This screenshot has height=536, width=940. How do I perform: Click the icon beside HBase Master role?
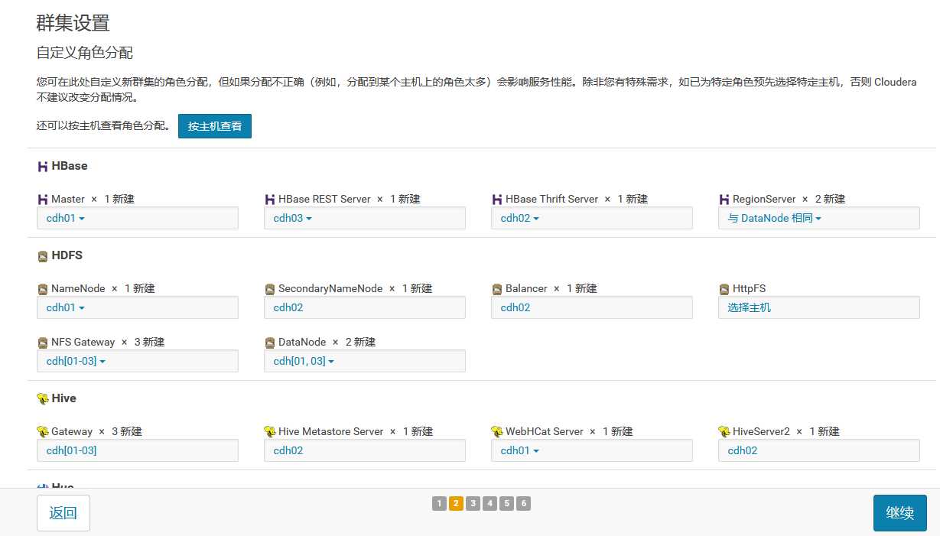pos(43,200)
